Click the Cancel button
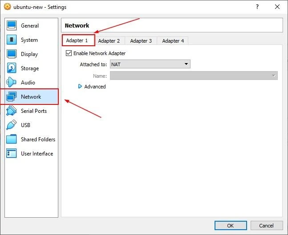Viewport: 288px width, 235px height. 267,226
